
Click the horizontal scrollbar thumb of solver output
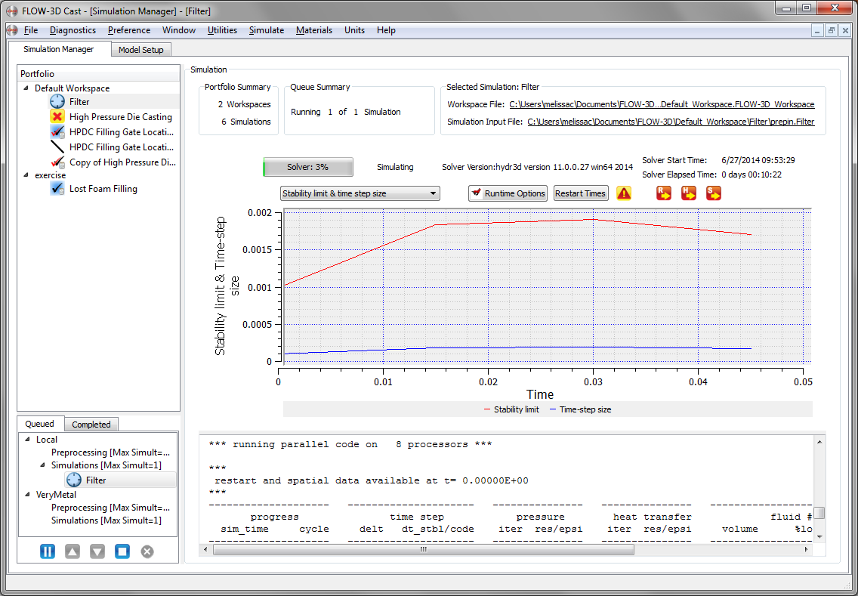coord(423,549)
